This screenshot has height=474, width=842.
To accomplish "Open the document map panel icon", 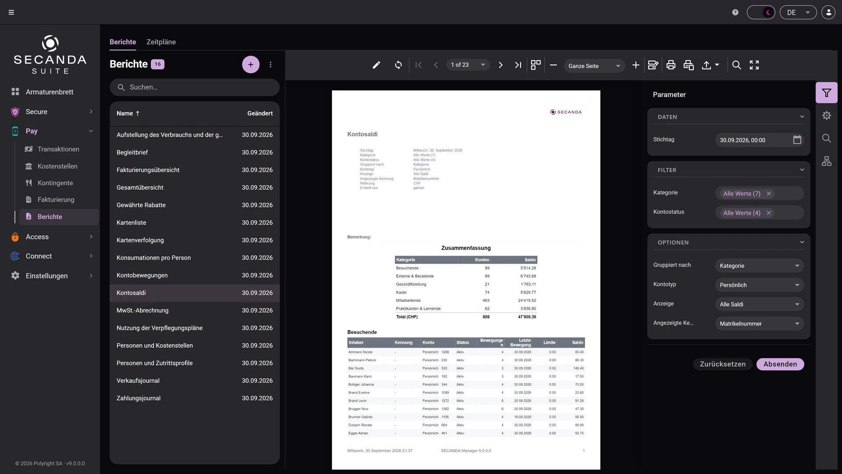I will point(827,162).
